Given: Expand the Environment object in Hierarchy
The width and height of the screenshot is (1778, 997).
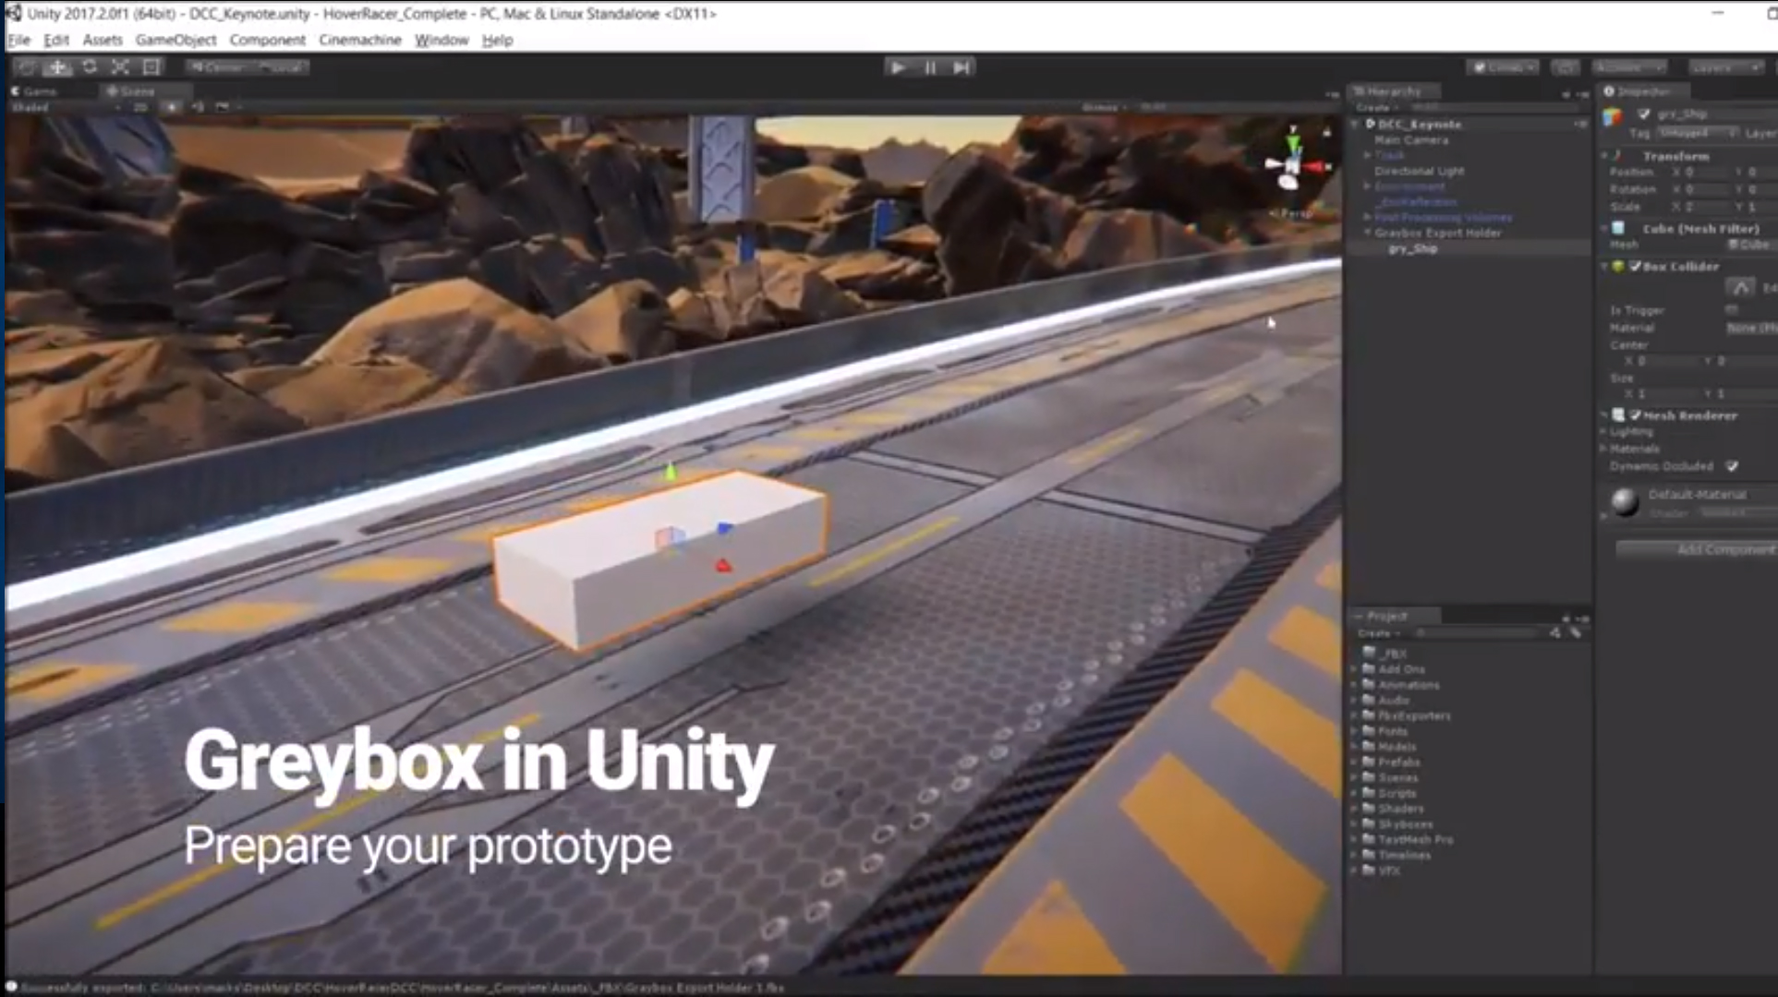Looking at the screenshot, I should click(x=1368, y=186).
